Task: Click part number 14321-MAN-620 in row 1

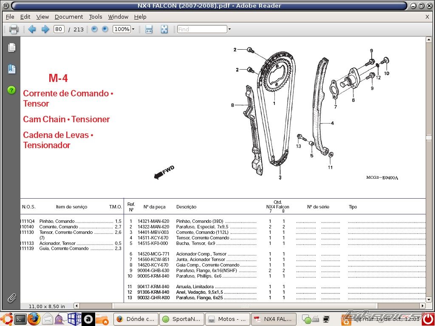Action: point(153,221)
